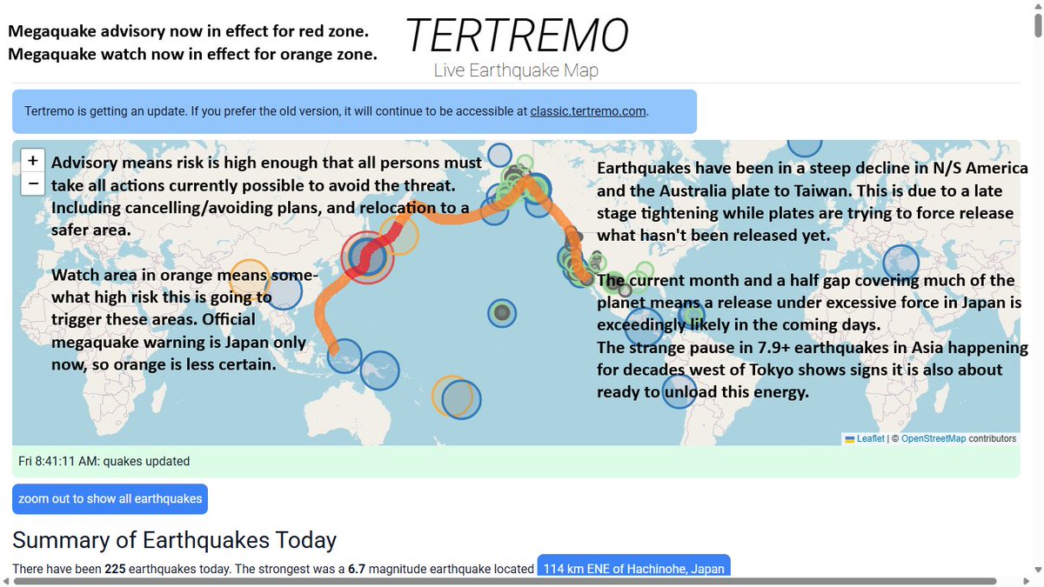Screen dimensions: 1044x587
Task: Zoom in the map with plus button
Action: pyautogui.click(x=32, y=161)
